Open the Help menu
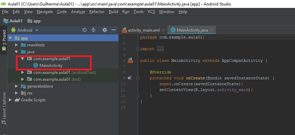This screenshot has width=295, height=135. [x=183, y=12]
